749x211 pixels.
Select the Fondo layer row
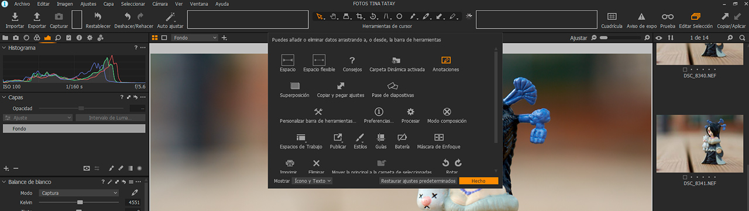coord(74,128)
